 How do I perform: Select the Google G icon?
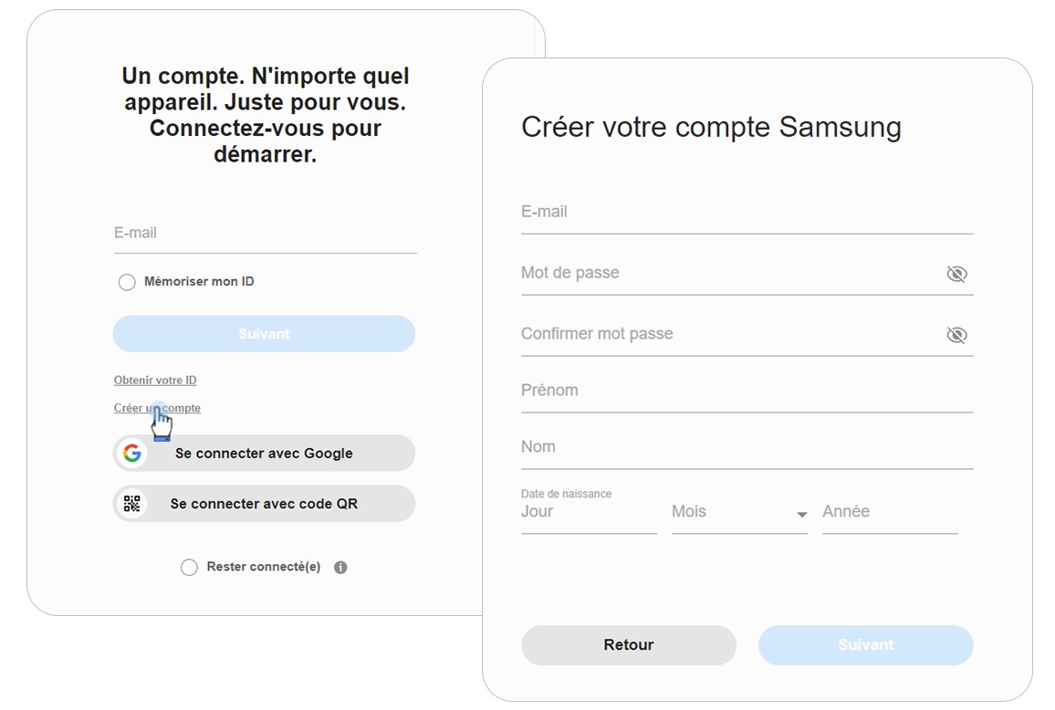(131, 453)
